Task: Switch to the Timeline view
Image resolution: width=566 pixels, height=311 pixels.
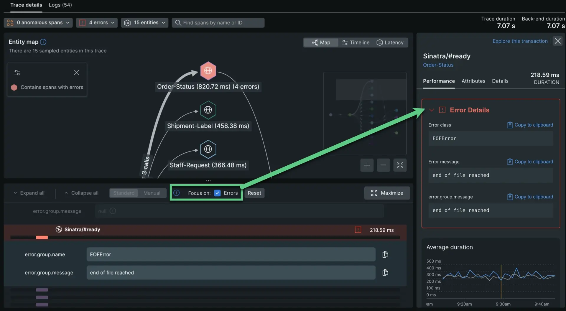Action: (356, 42)
